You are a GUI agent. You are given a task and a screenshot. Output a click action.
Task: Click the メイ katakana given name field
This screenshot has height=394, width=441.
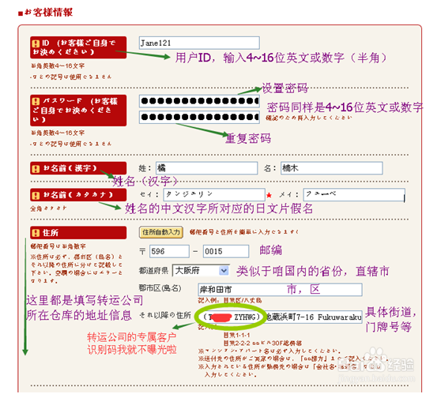pyautogui.click(x=354, y=194)
